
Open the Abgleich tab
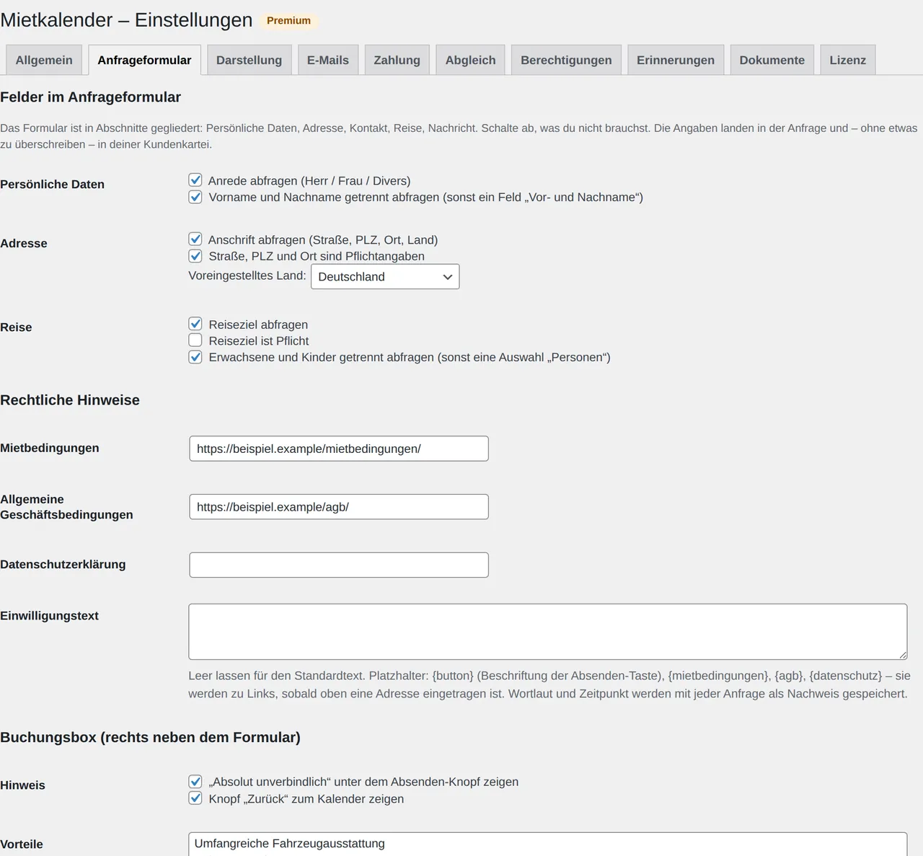click(470, 60)
